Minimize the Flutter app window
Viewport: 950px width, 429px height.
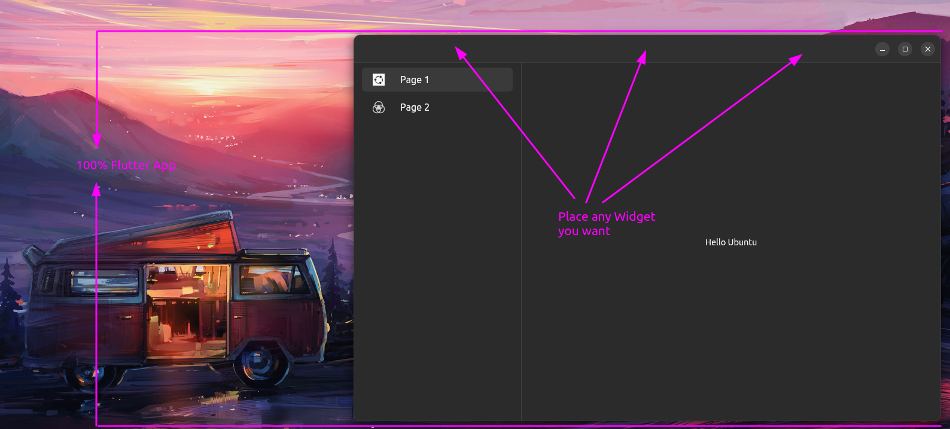[x=882, y=49]
